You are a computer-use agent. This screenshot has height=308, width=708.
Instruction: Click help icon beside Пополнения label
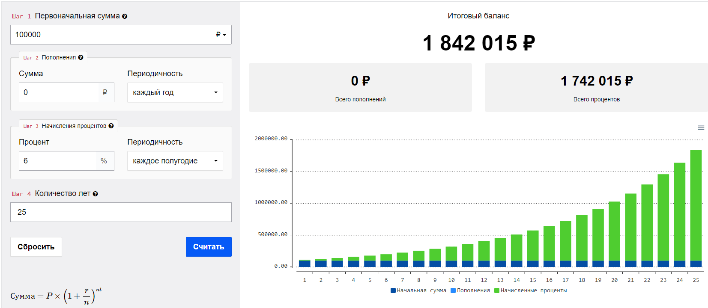[x=81, y=57]
